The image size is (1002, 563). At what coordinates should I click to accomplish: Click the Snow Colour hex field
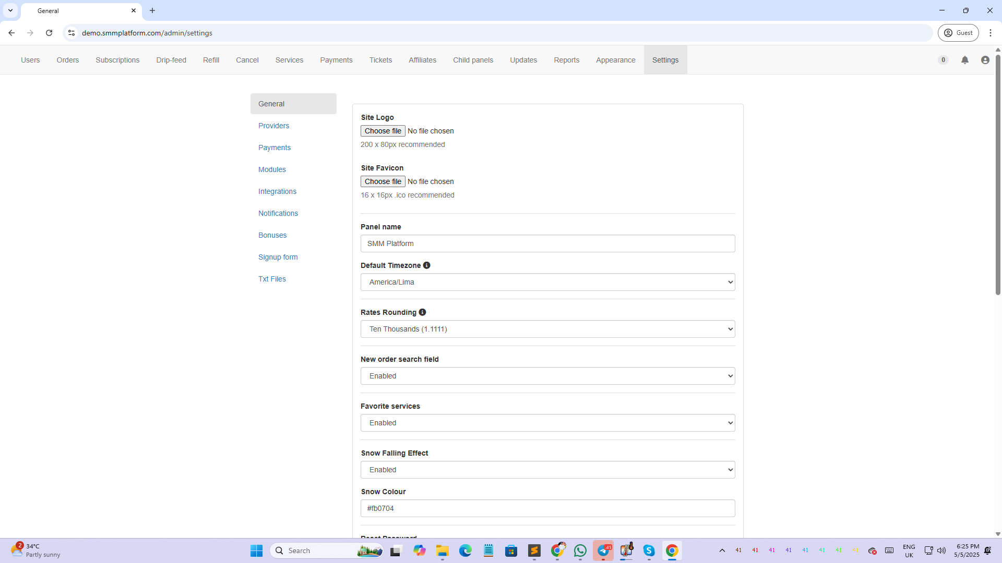547,508
